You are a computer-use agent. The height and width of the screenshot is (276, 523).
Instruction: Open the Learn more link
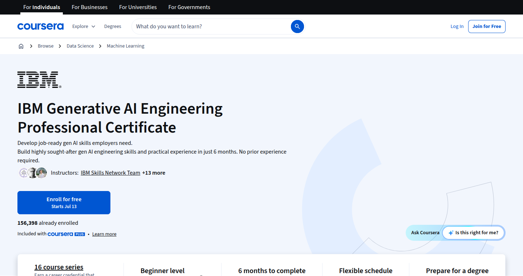104,234
